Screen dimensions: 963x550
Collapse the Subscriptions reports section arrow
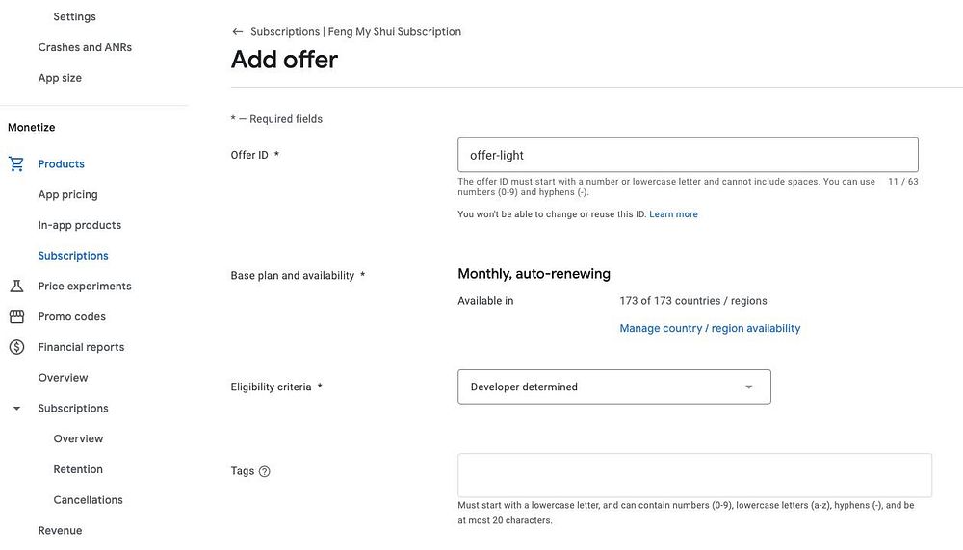[16, 409]
